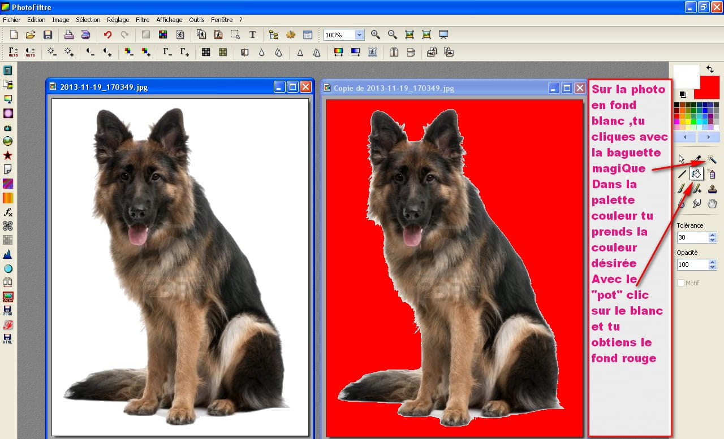
Task: Open the Edition menu
Action: 36,20
